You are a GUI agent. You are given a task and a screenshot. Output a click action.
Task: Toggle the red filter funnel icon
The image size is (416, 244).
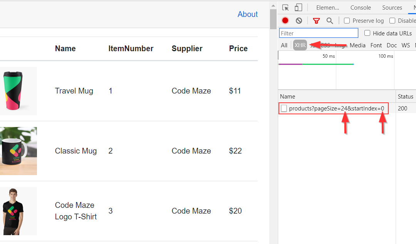click(x=316, y=21)
